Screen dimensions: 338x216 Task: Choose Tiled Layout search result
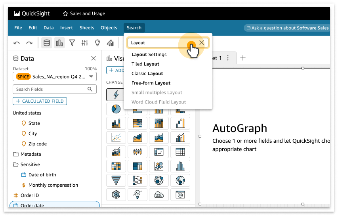[145, 64]
